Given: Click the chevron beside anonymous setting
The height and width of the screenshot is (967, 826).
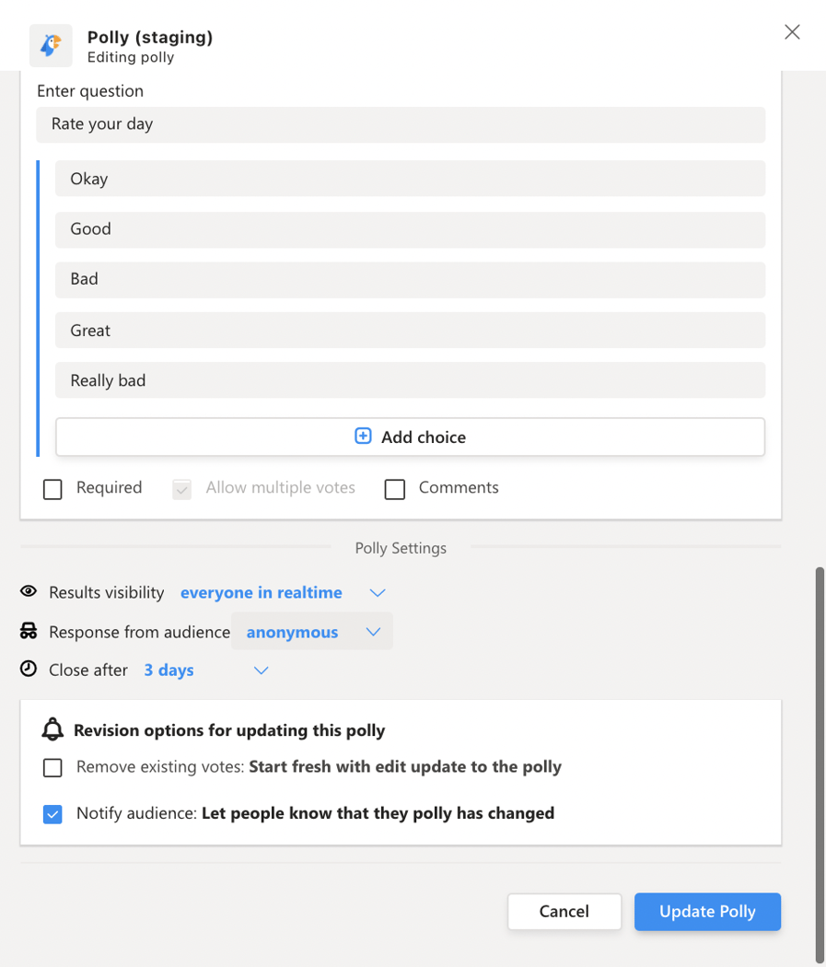Looking at the screenshot, I should [374, 632].
